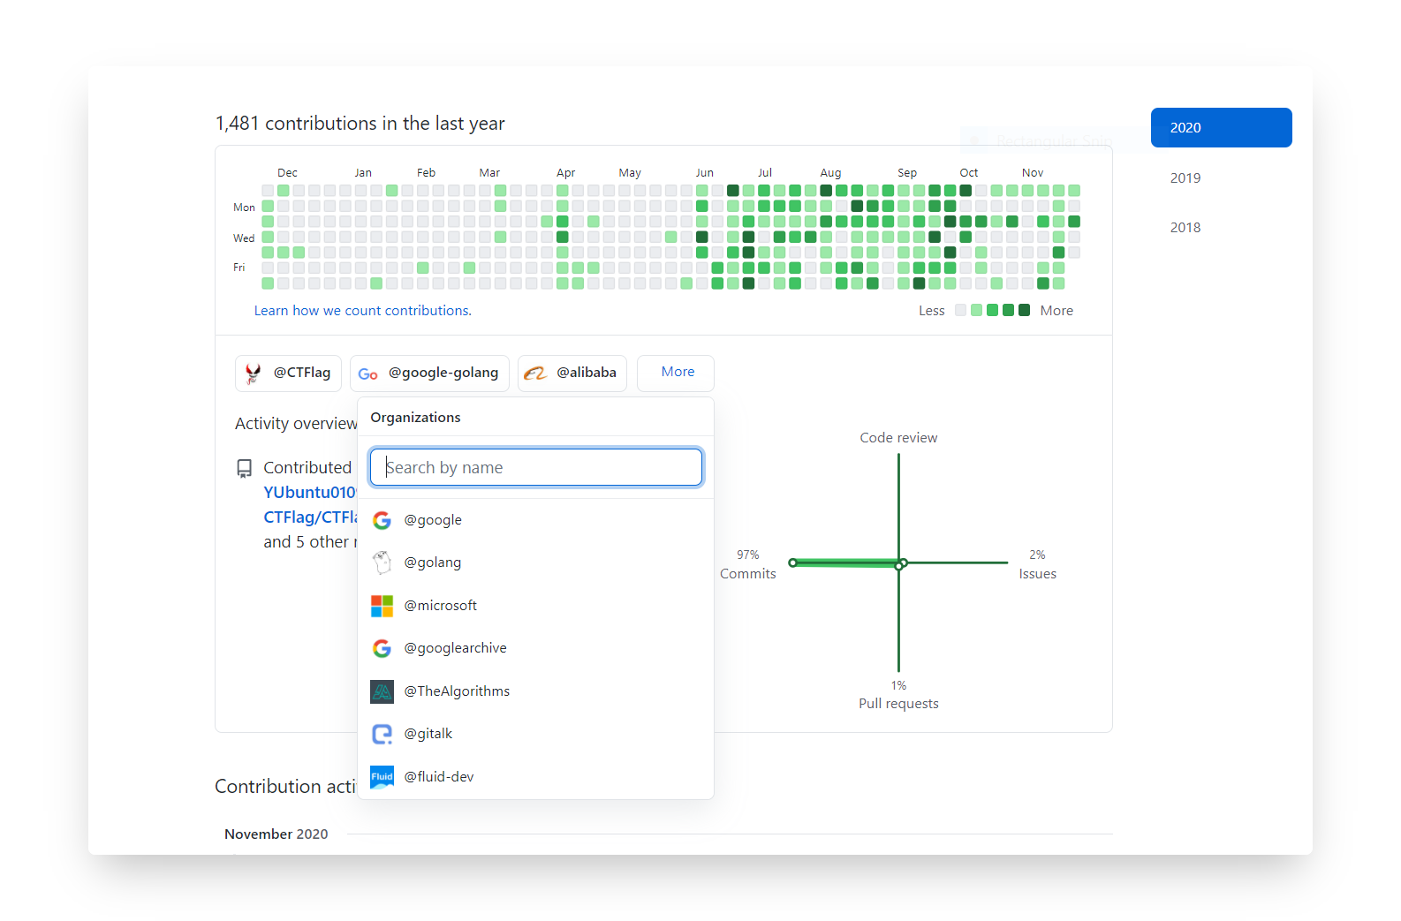Open the Learn how we count contributions link
Image resolution: width=1401 pixels, height=921 pixels.
pyautogui.click(x=362, y=311)
